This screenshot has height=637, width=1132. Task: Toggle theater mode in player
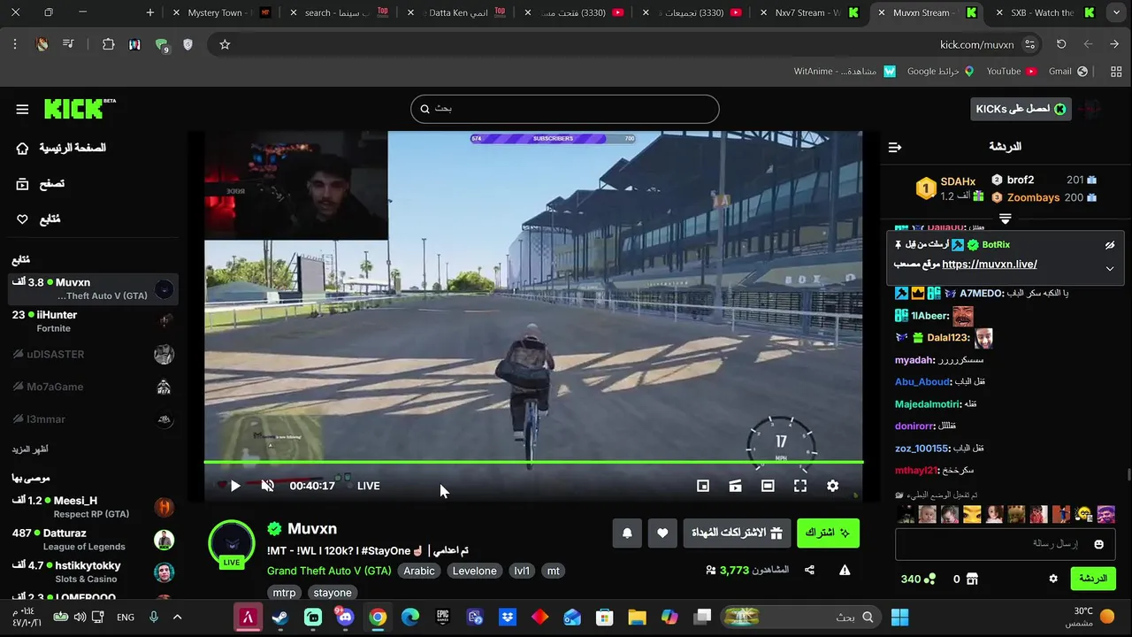768,486
